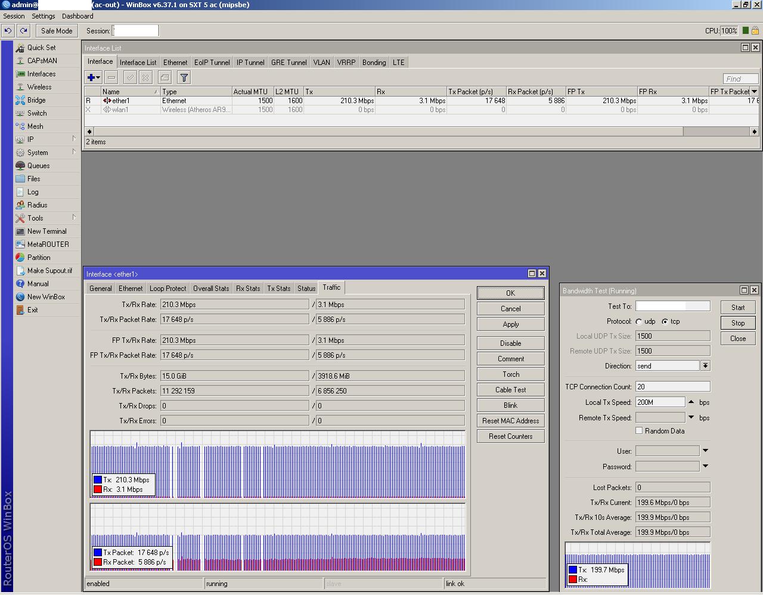Screen dimensions: 763x595
Task: Expand the Local Tx Speed arrow
Action: (691, 402)
